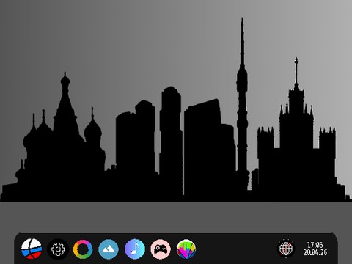Open the Russian flag globe start menu
Screen dimensions: 352x264
[x=32, y=249]
